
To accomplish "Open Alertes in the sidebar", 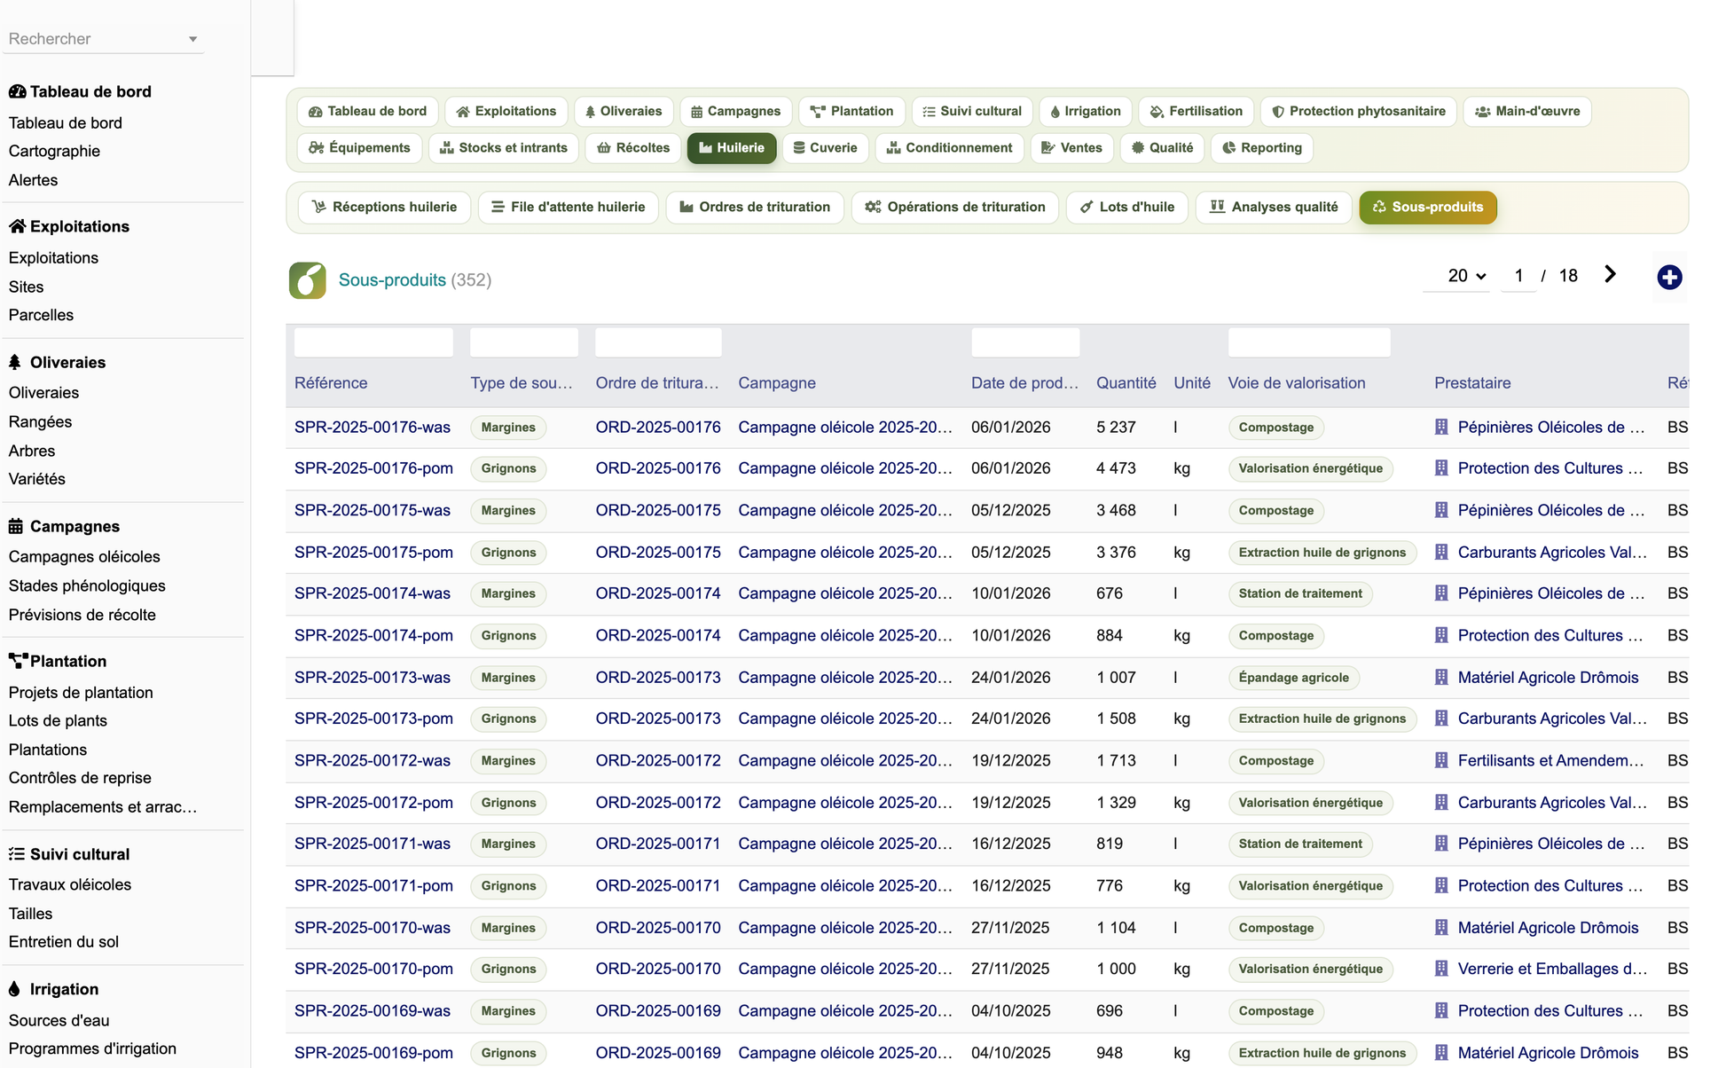I will click(x=33, y=180).
